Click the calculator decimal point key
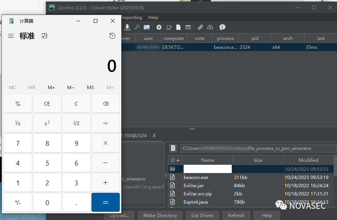 (76, 202)
